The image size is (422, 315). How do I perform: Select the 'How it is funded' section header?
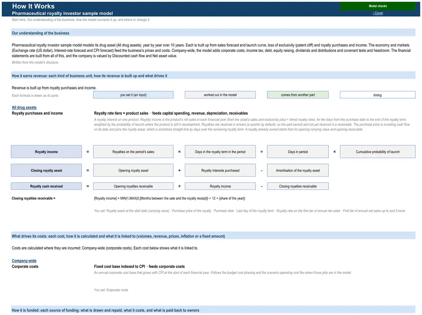(213, 310)
